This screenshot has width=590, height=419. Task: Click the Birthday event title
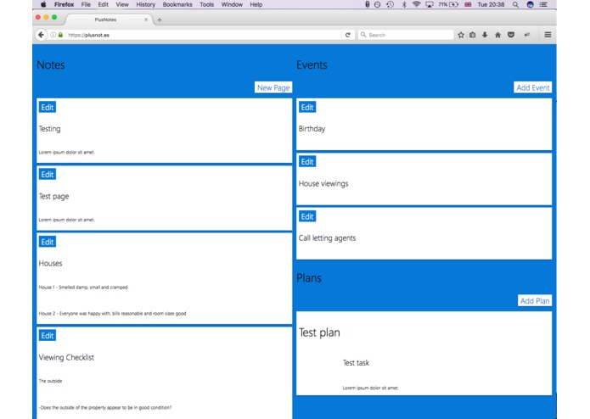point(312,129)
